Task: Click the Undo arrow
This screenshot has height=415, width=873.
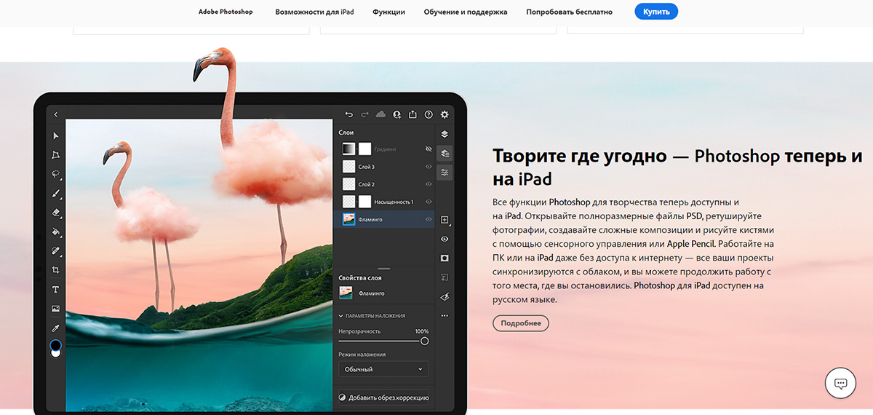Action: coord(348,114)
